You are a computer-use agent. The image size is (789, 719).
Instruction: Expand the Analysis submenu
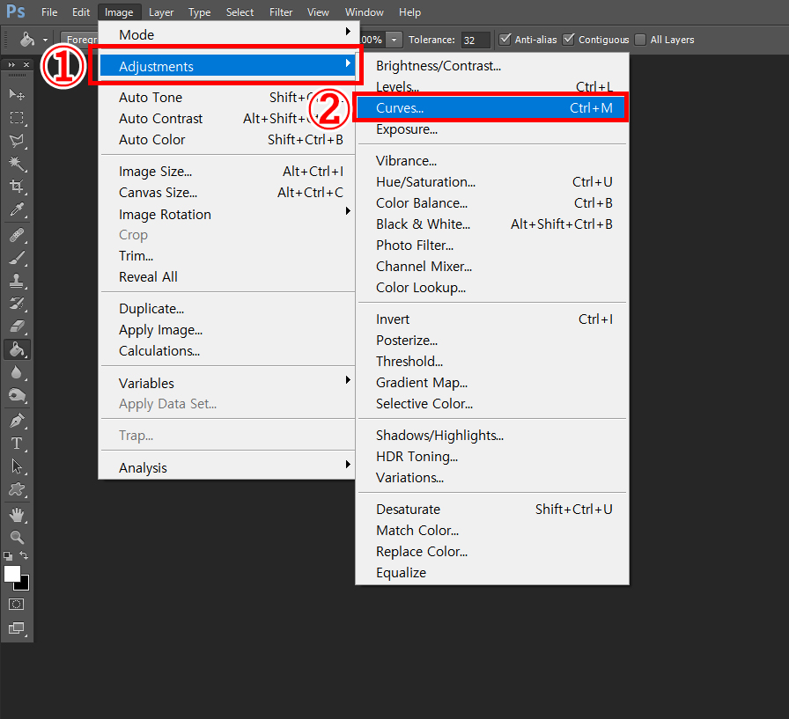227,467
